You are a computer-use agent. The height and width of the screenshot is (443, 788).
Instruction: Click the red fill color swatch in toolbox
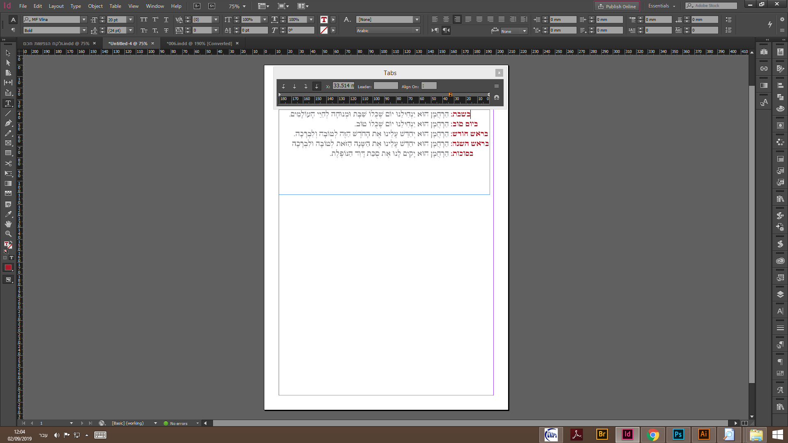[8, 267]
